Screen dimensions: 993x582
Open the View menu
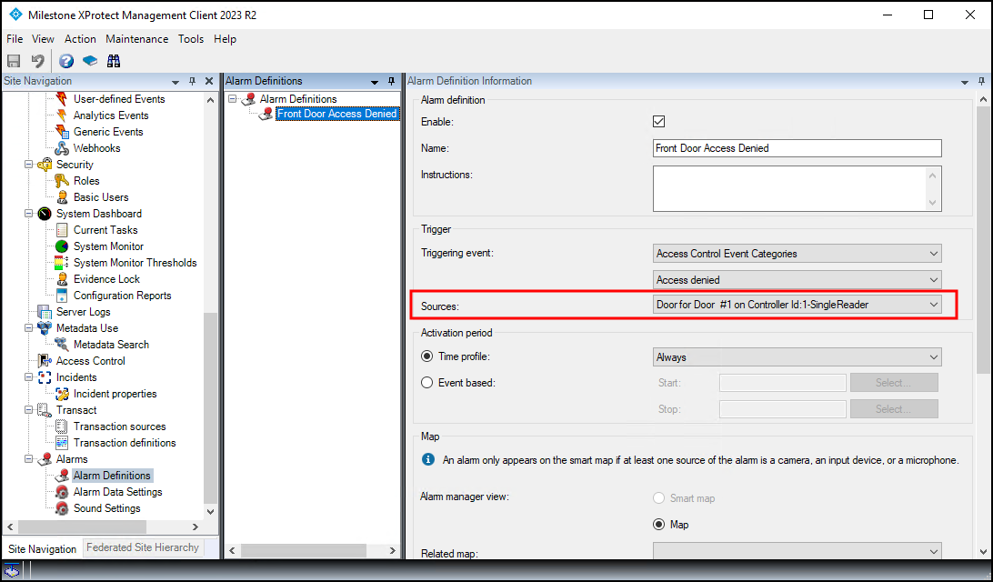point(43,38)
